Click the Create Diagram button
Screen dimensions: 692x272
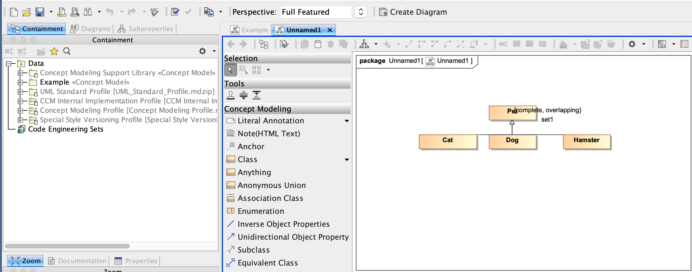[x=413, y=12]
